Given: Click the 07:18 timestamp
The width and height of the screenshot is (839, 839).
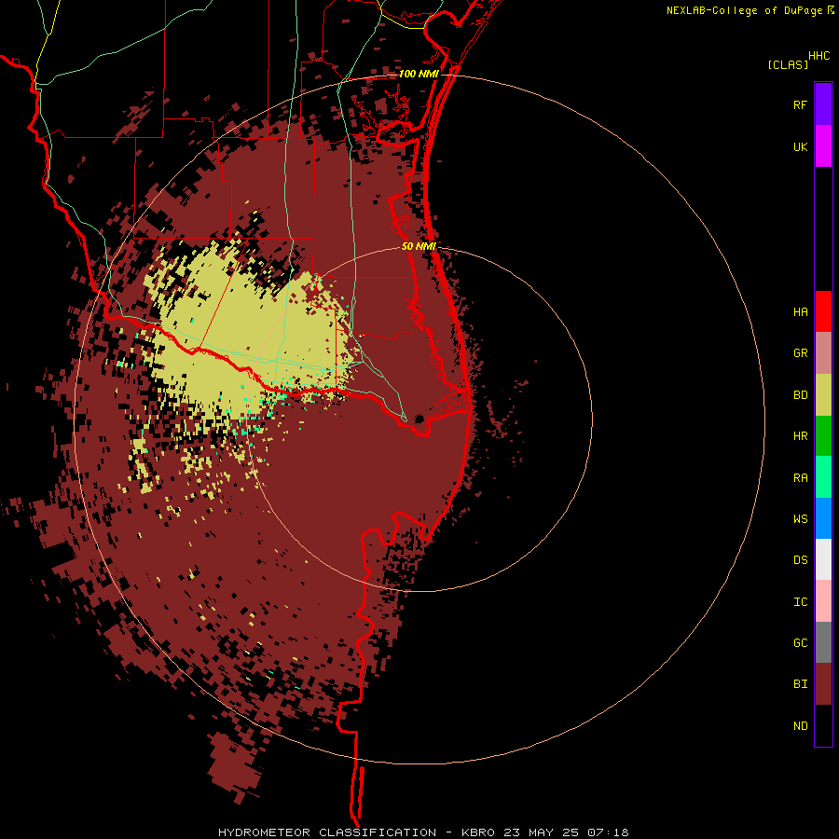Looking at the screenshot, I should coord(607,832).
